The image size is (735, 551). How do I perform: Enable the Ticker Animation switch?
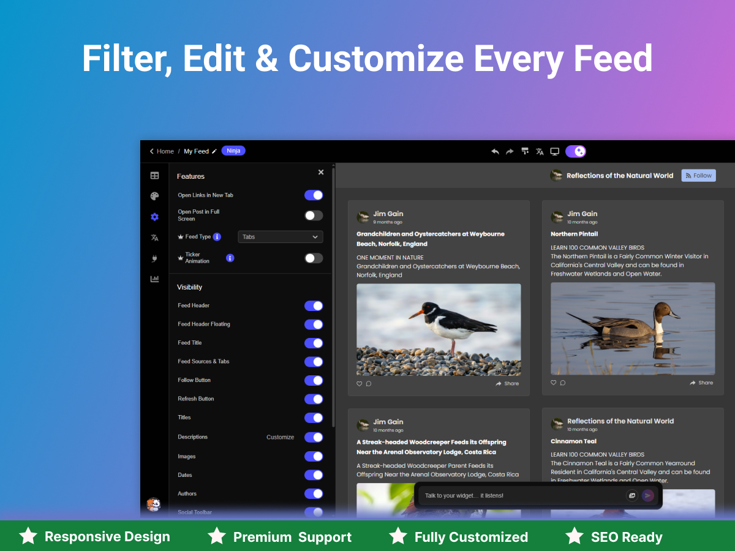pyautogui.click(x=314, y=258)
